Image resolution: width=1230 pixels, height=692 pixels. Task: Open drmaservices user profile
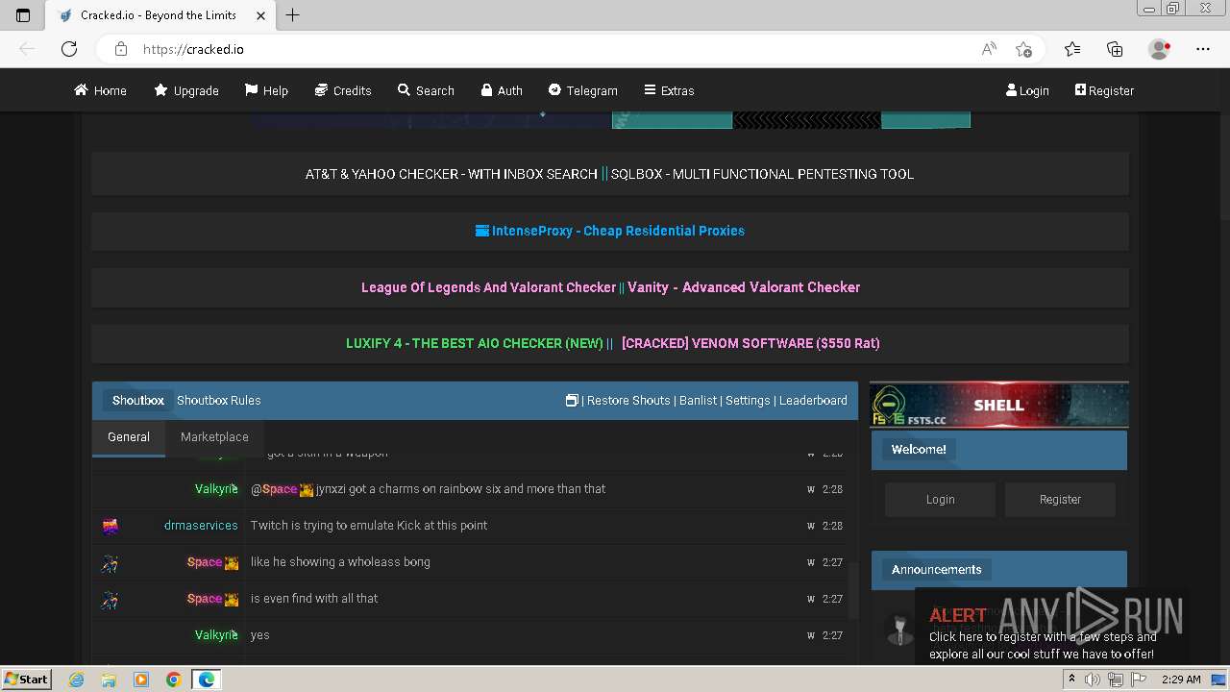click(201, 526)
